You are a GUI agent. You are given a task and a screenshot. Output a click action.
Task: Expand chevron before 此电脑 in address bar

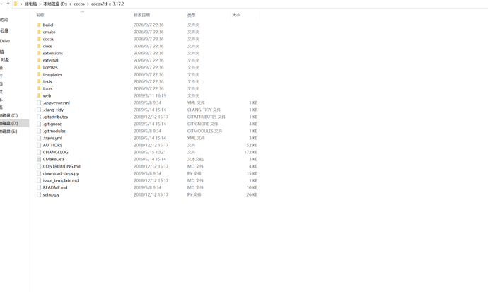pos(21,4)
